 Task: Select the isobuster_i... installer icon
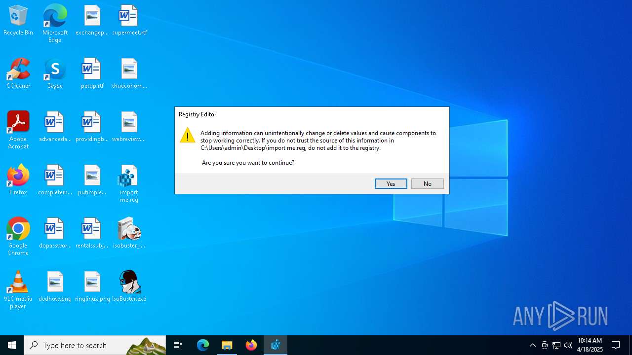click(129, 233)
